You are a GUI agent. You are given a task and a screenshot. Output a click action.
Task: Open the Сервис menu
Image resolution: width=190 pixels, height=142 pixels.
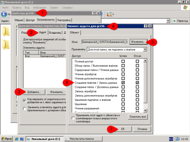coord(54,8)
